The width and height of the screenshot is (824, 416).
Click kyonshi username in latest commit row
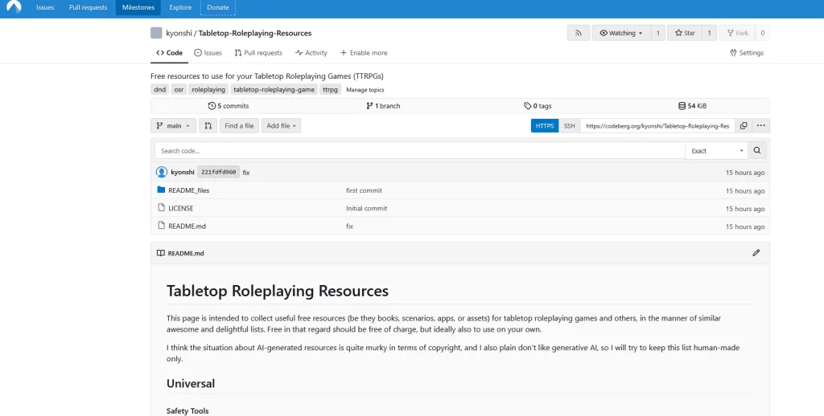[183, 172]
